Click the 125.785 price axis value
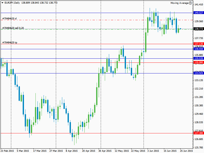Viewport: 204px width, 153px height. 199,148
